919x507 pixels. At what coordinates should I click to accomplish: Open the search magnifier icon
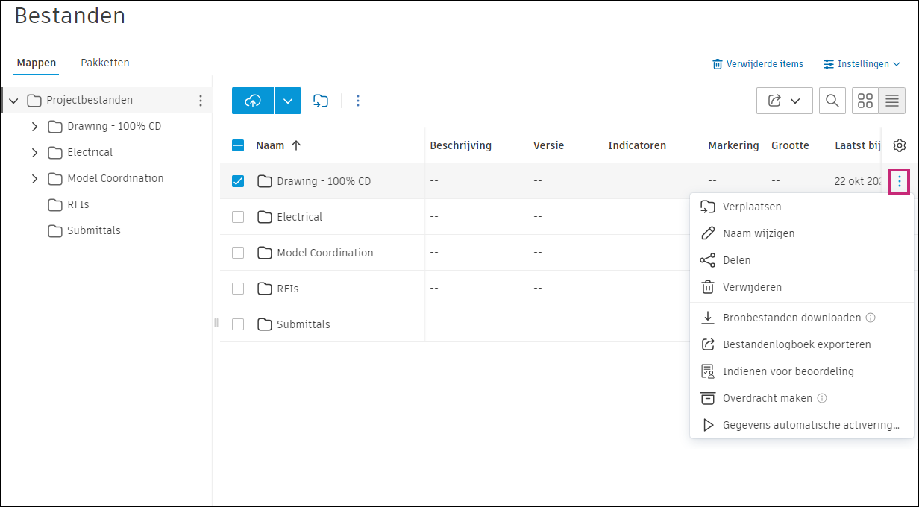click(x=832, y=101)
